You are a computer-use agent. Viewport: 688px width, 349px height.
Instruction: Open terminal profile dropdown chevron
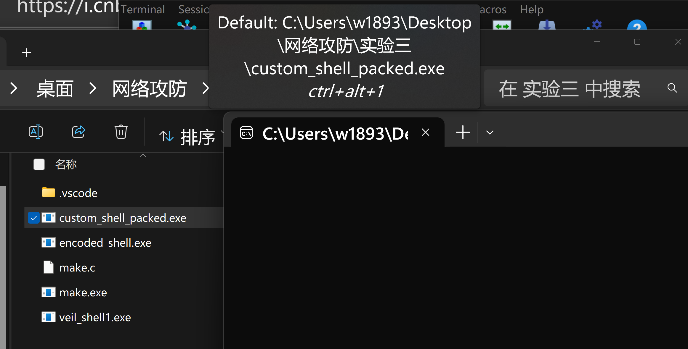pyautogui.click(x=490, y=133)
